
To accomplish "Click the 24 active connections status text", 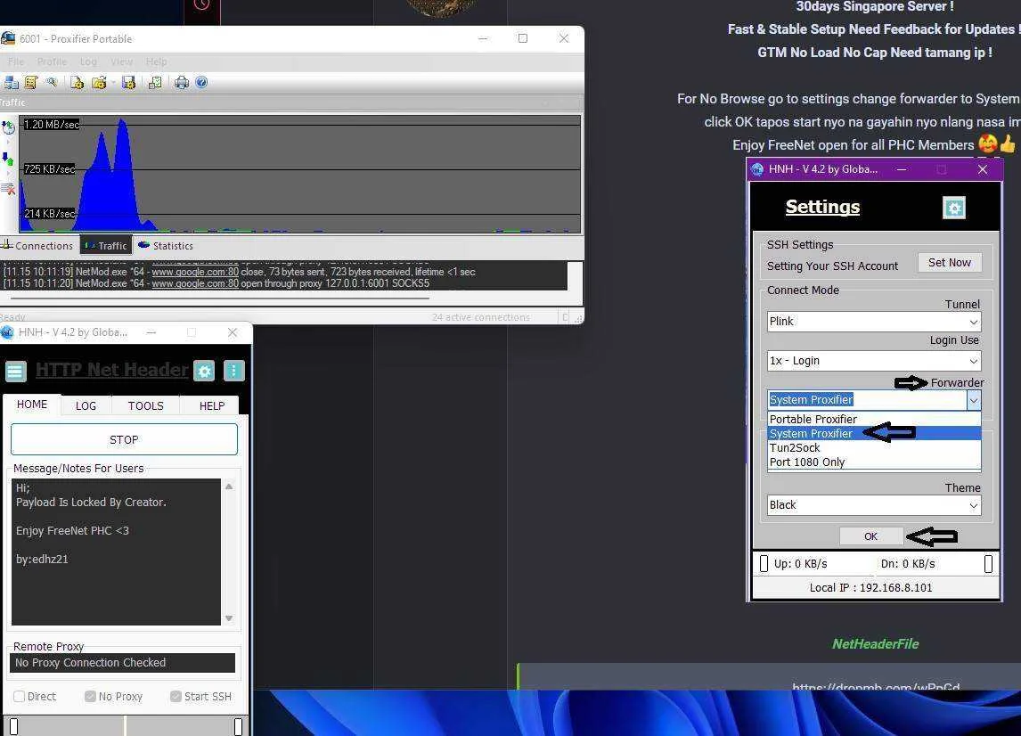I will click(x=480, y=317).
